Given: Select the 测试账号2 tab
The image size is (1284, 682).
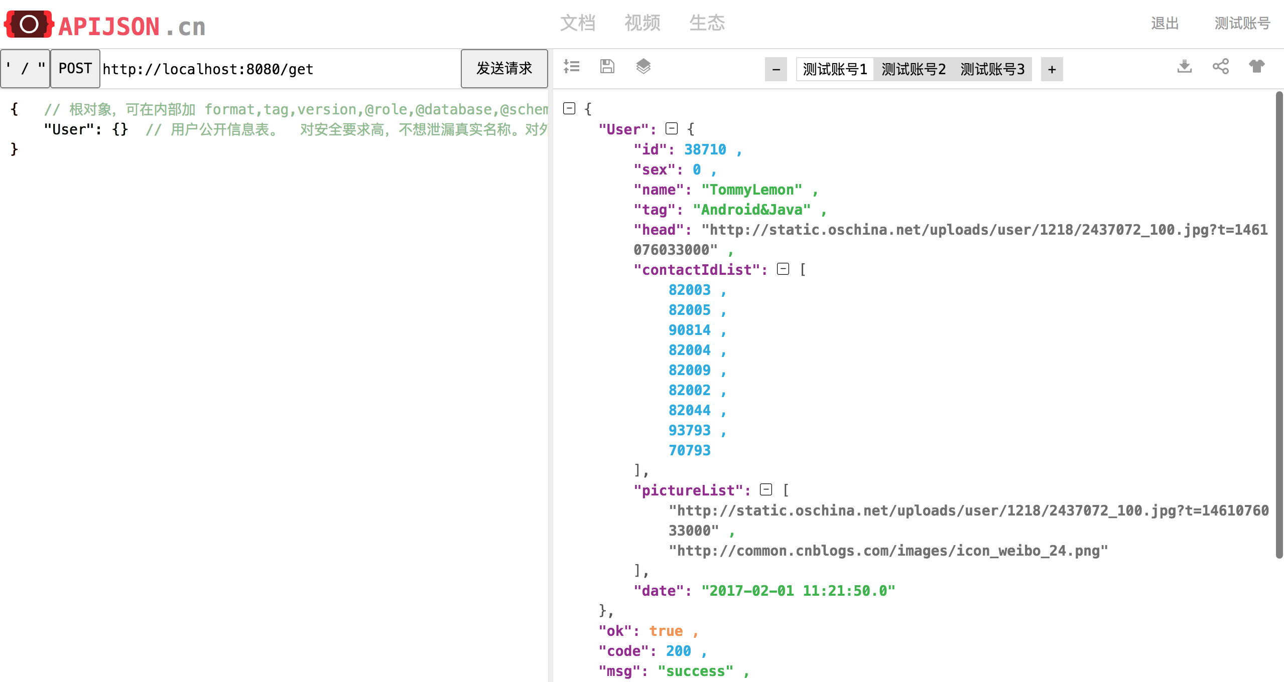Looking at the screenshot, I should pos(914,69).
